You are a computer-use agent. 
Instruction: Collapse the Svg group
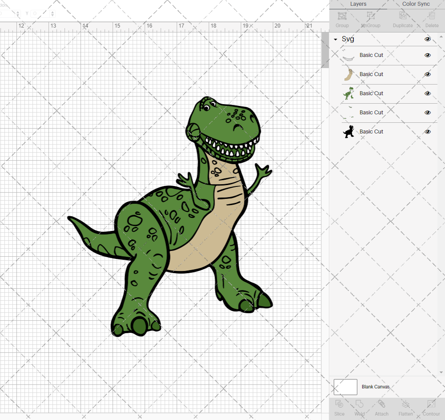coord(336,40)
